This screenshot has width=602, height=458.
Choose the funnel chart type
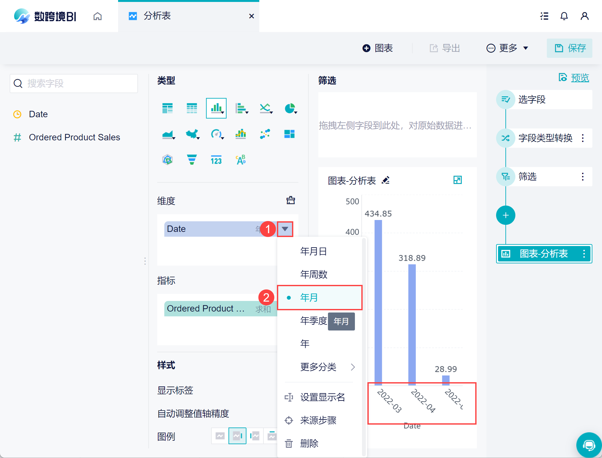click(x=192, y=160)
